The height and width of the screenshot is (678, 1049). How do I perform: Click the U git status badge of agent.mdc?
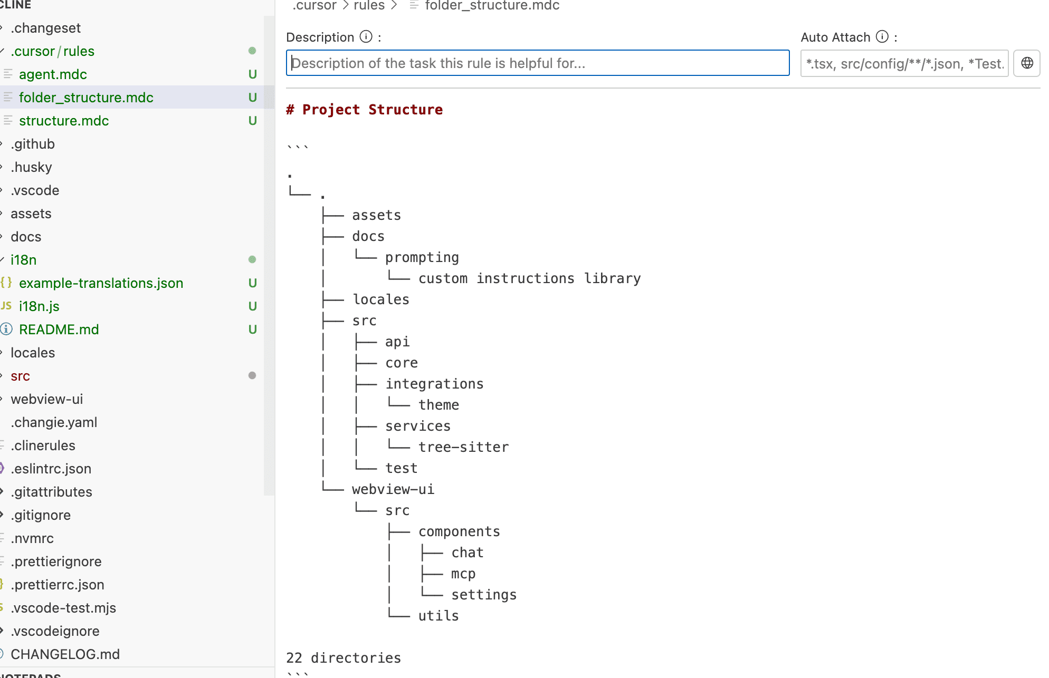tap(253, 74)
